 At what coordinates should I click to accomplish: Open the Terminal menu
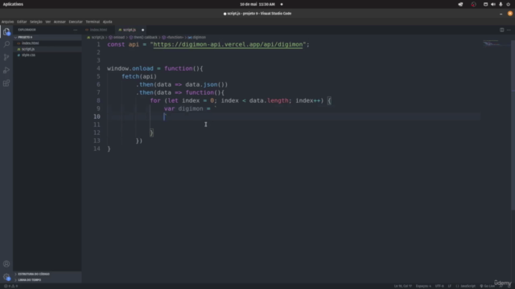[93, 22]
